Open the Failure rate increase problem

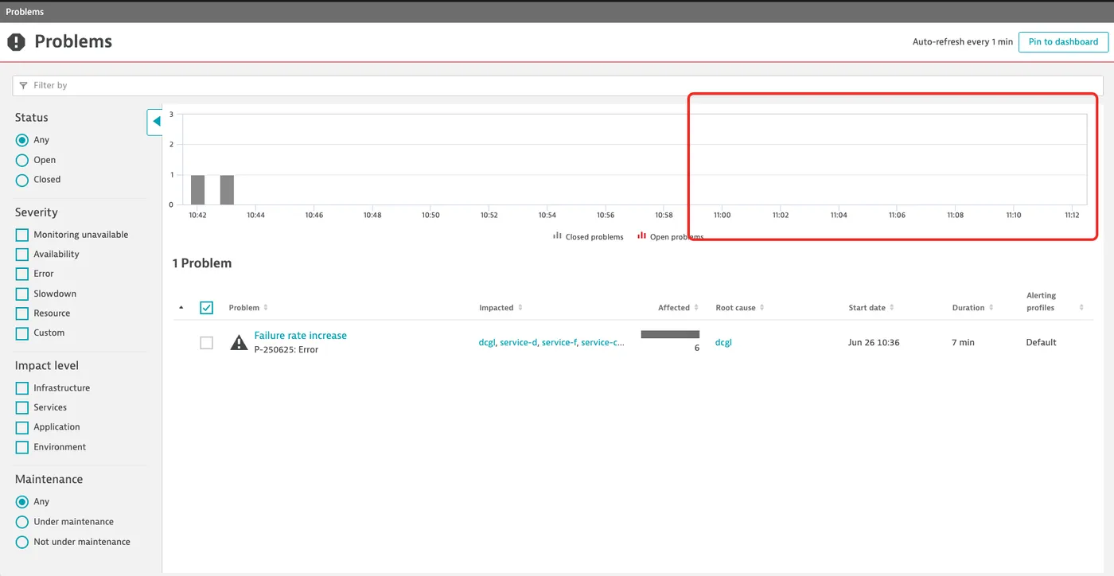[x=300, y=336]
